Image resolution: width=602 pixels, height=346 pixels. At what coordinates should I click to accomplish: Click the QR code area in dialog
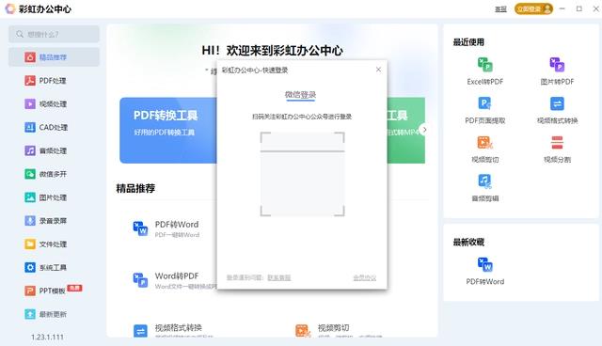(303, 174)
